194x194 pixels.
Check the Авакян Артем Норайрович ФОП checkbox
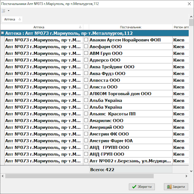coord(86,40)
